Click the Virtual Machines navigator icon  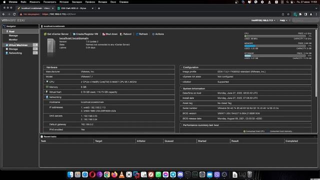6,45
